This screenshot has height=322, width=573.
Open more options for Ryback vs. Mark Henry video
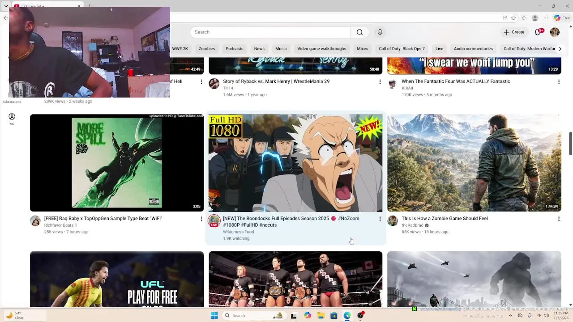[x=380, y=82]
